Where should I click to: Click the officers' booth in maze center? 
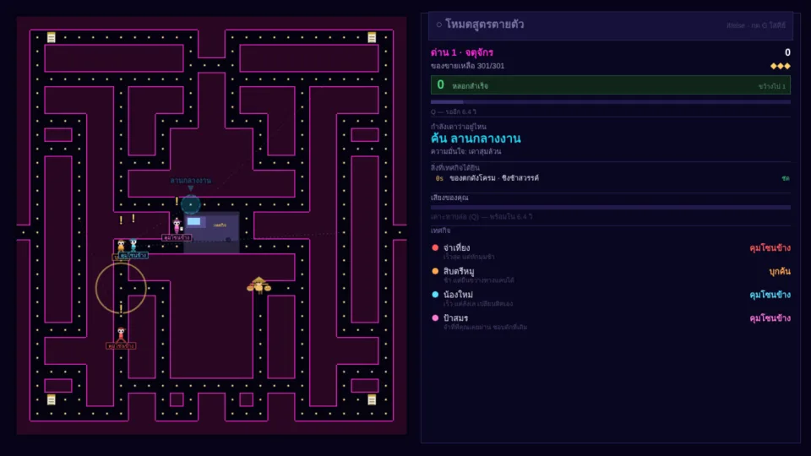coord(212,232)
